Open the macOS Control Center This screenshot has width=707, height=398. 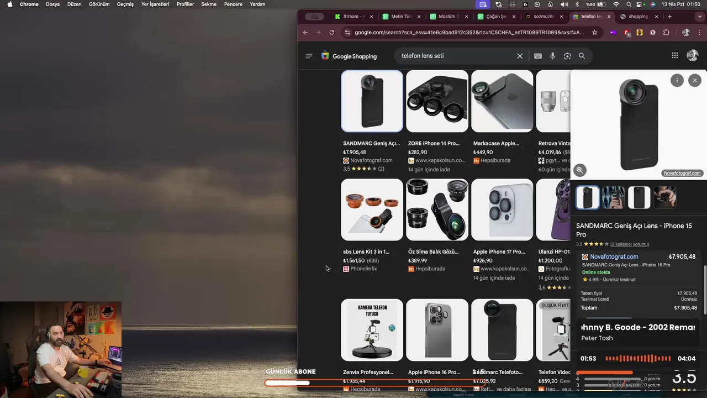(641, 4)
